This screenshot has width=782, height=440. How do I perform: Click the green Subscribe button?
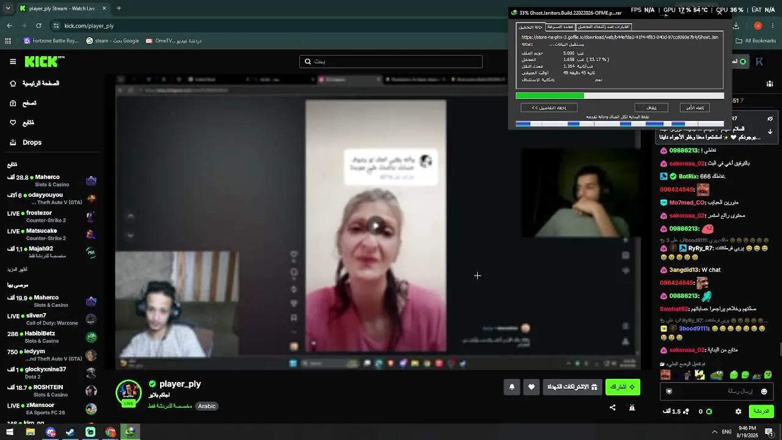pyautogui.click(x=623, y=387)
